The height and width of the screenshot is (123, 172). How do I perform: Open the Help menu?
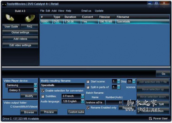(69, 11)
